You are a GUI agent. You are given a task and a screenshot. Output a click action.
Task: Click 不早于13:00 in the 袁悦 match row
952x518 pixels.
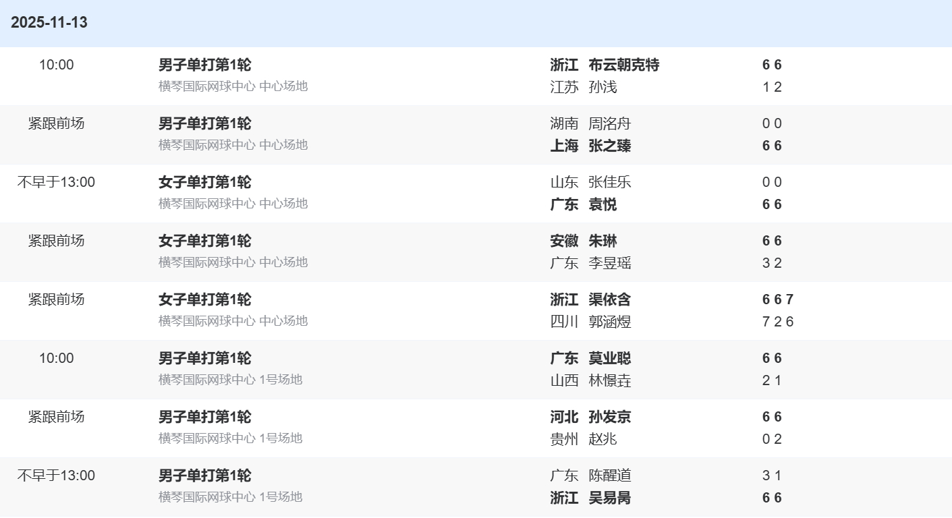pos(57,182)
